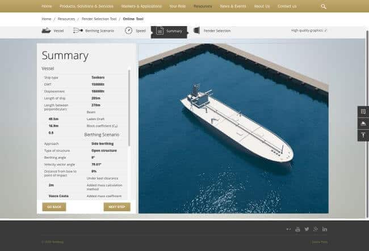Screen dimensions: 369x251
Task: Open the Products, Solutions & Services menu
Action: [86, 6]
